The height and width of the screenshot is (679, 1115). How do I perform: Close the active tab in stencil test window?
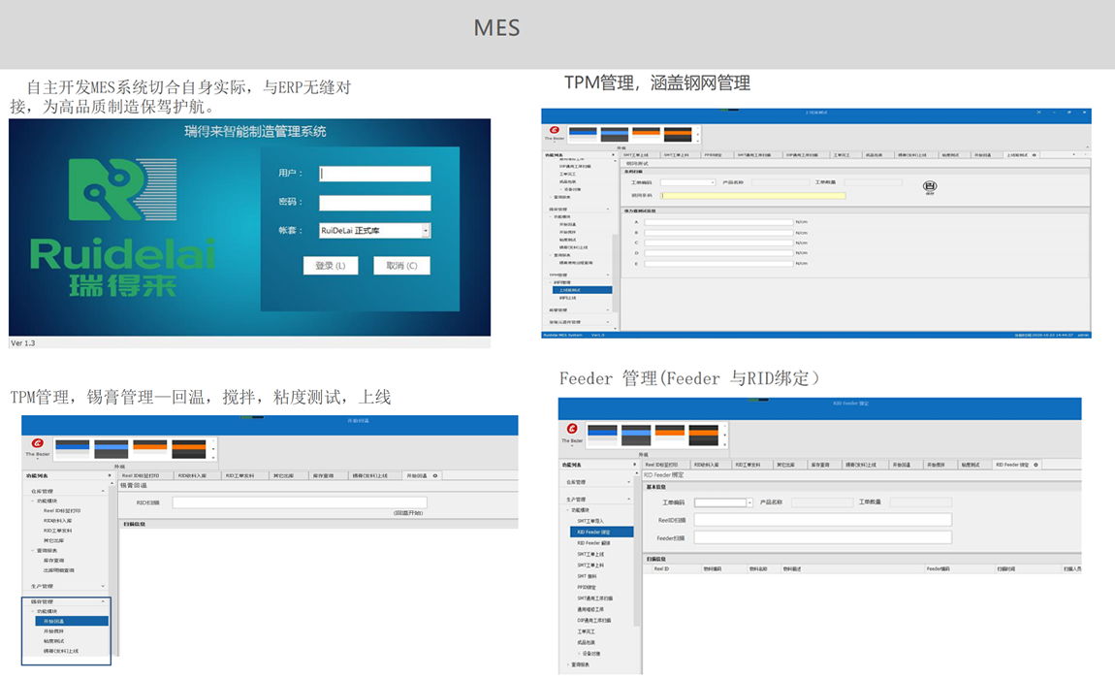[x=1035, y=154]
